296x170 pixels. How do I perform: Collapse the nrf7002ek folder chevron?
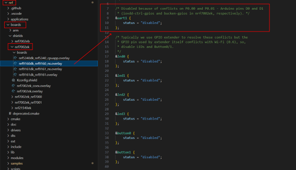[12, 47]
